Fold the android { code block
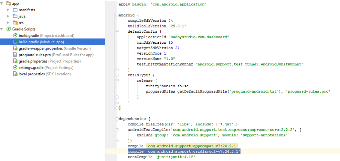Image resolution: width=340 pixels, height=161 pixels. click(117, 15)
